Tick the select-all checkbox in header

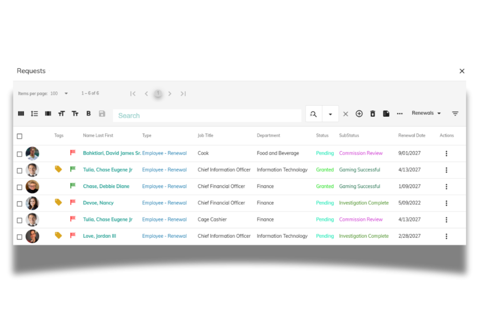[x=20, y=136]
